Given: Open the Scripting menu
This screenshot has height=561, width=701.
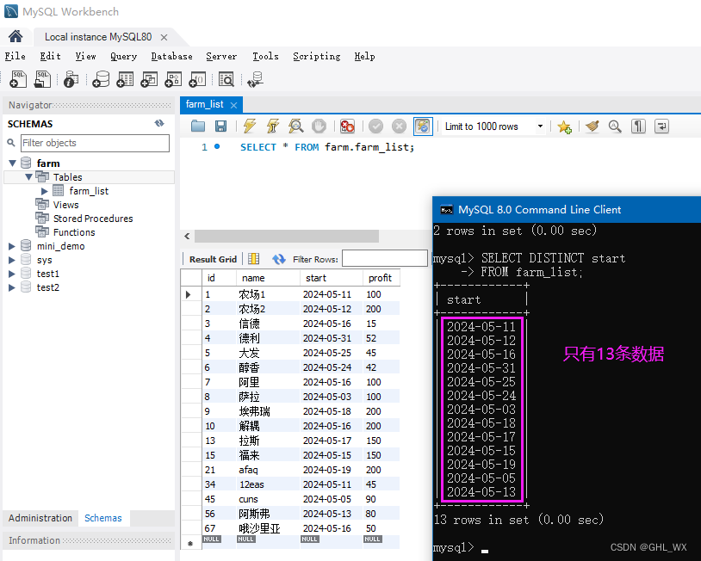Looking at the screenshot, I should (x=317, y=56).
